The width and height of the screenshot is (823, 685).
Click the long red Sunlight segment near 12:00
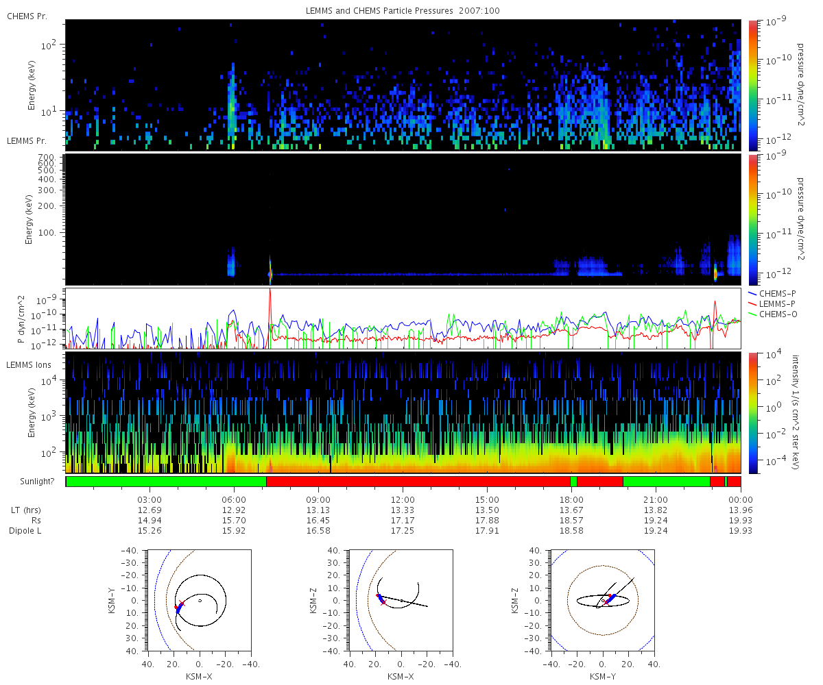(x=418, y=482)
